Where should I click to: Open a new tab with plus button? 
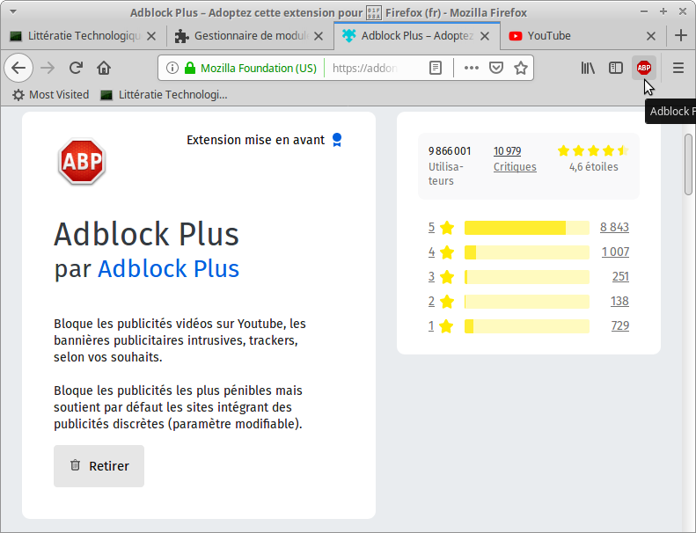[680, 36]
